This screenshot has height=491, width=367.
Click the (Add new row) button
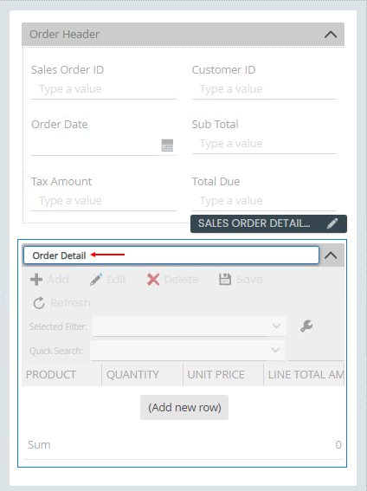click(x=184, y=407)
